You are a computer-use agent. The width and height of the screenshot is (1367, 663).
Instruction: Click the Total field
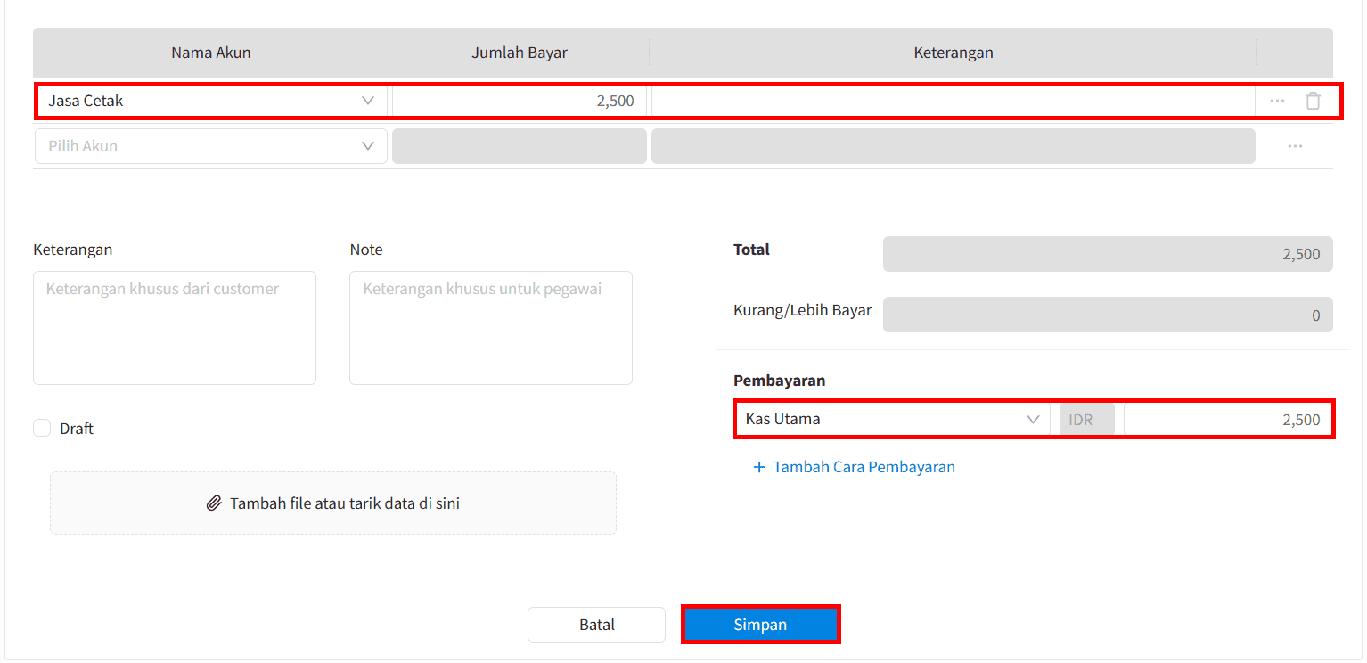click(x=1108, y=254)
